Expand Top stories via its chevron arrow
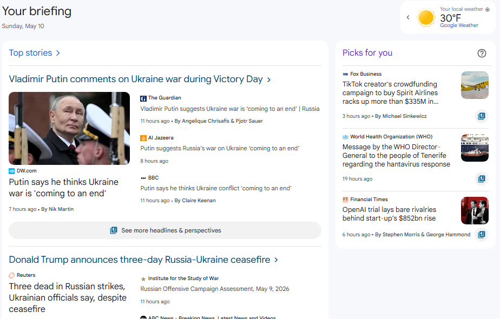 click(x=58, y=53)
